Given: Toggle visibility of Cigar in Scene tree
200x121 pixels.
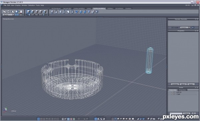Looking at the screenshot, I should click(x=172, y=94).
